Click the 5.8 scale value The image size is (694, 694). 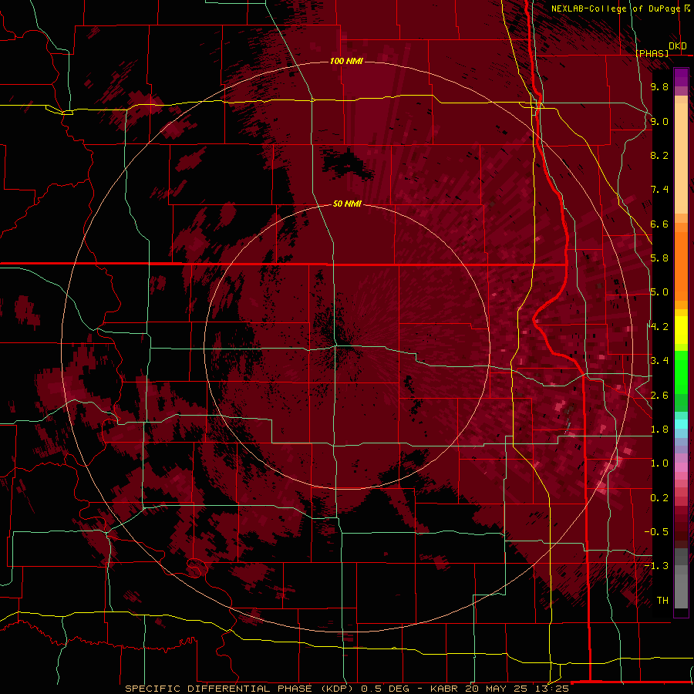pyautogui.click(x=659, y=258)
